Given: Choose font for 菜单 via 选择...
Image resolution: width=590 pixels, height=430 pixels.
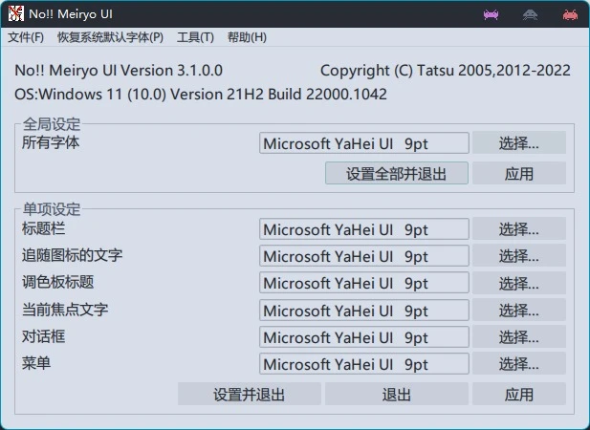Looking at the screenshot, I should tap(519, 363).
